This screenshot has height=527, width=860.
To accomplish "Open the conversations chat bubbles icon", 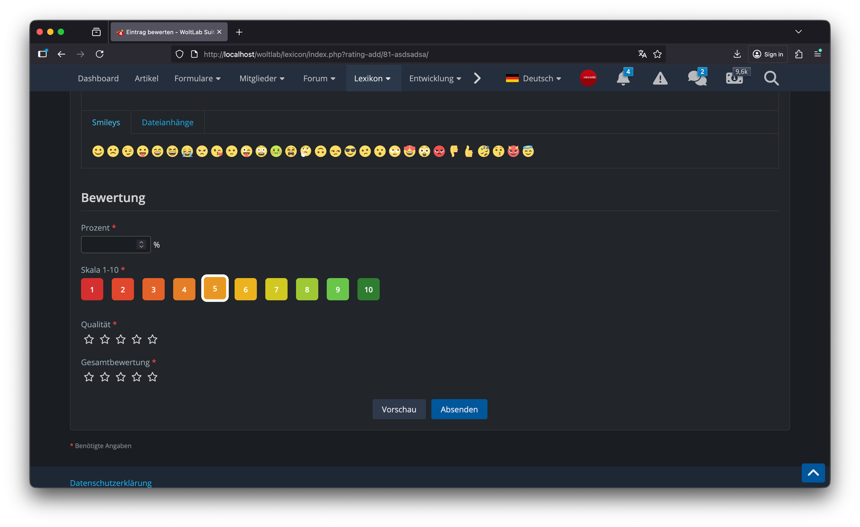I will click(x=697, y=78).
